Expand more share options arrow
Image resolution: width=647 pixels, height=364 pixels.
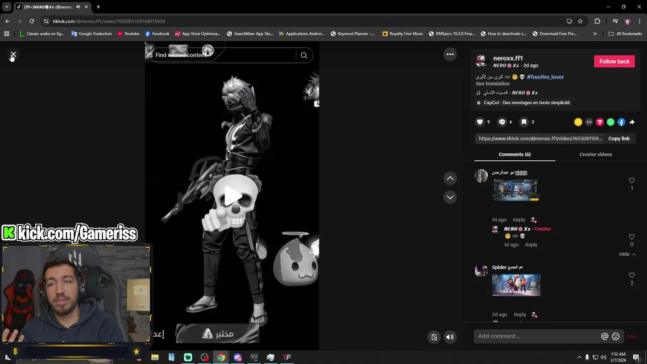[632, 122]
